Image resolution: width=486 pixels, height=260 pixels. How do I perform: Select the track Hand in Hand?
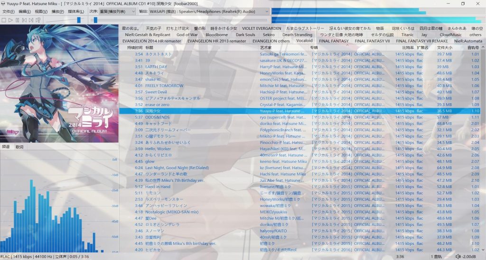click(x=300, y=187)
